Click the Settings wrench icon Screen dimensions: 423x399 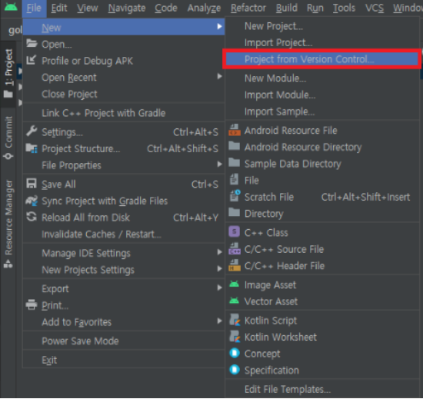(32, 131)
